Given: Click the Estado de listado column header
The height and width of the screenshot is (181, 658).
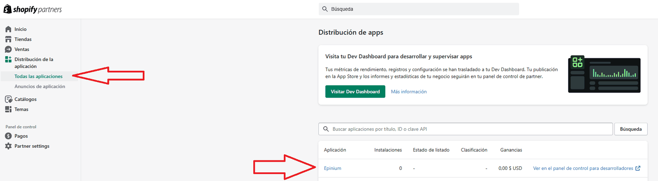Looking at the screenshot, I should click(x=431, y=150).
